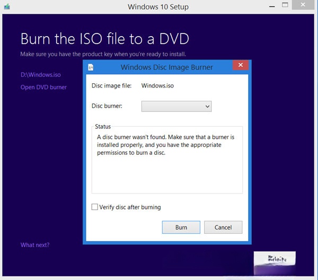Screen dimensions: 318x280
Task: Click the Windows Disc Image Burner title text
Action: (x=167, y=67)
